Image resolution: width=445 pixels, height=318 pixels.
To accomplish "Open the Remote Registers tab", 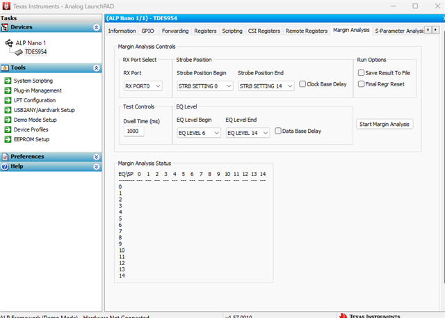I will click(307, 31).
